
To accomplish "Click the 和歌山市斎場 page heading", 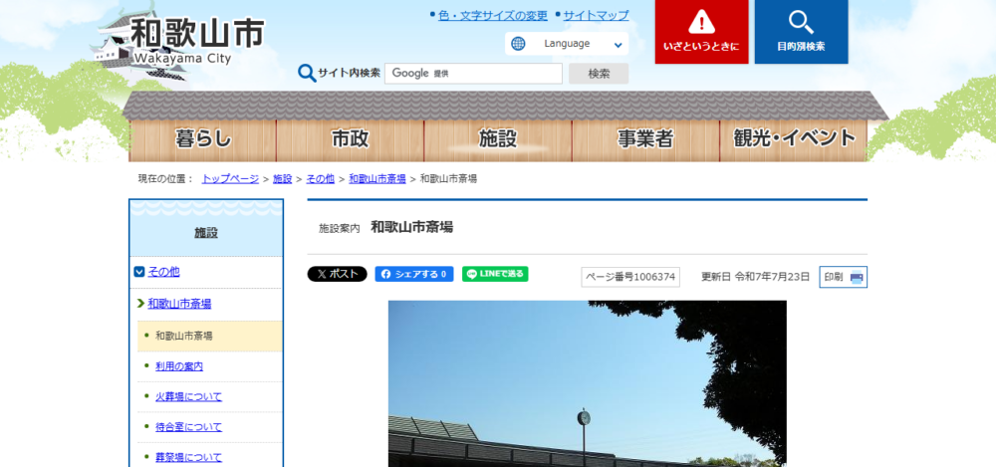I will [411, 227].
